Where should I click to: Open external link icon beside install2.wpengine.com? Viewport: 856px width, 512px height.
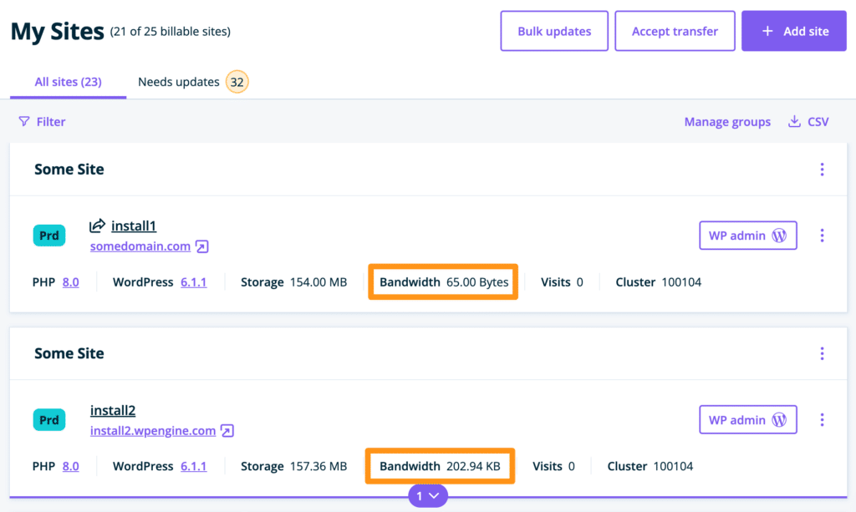pos(227,431)
